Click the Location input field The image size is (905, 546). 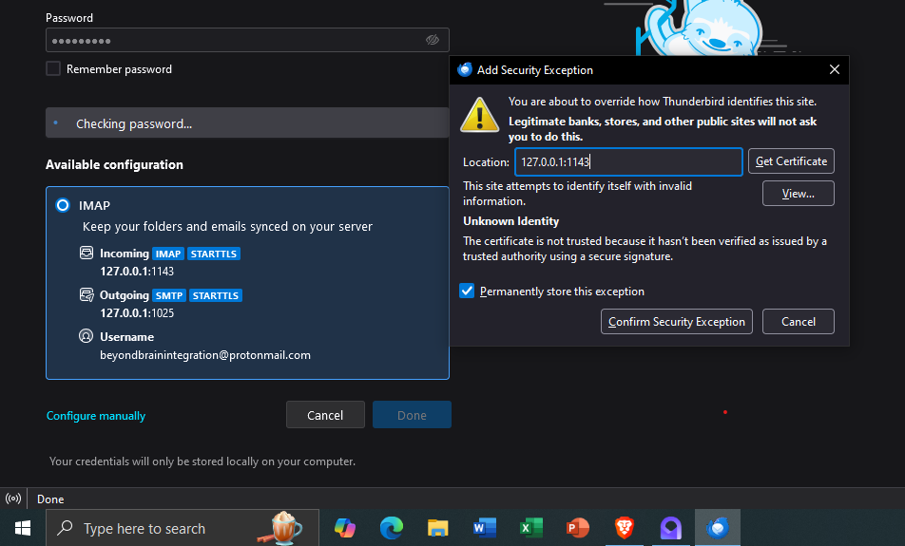[x=628, y=161]
